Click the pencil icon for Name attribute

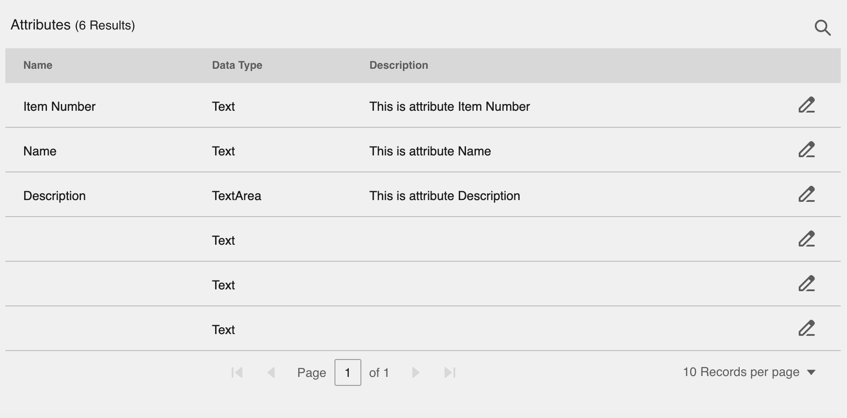tap(807, 150)
